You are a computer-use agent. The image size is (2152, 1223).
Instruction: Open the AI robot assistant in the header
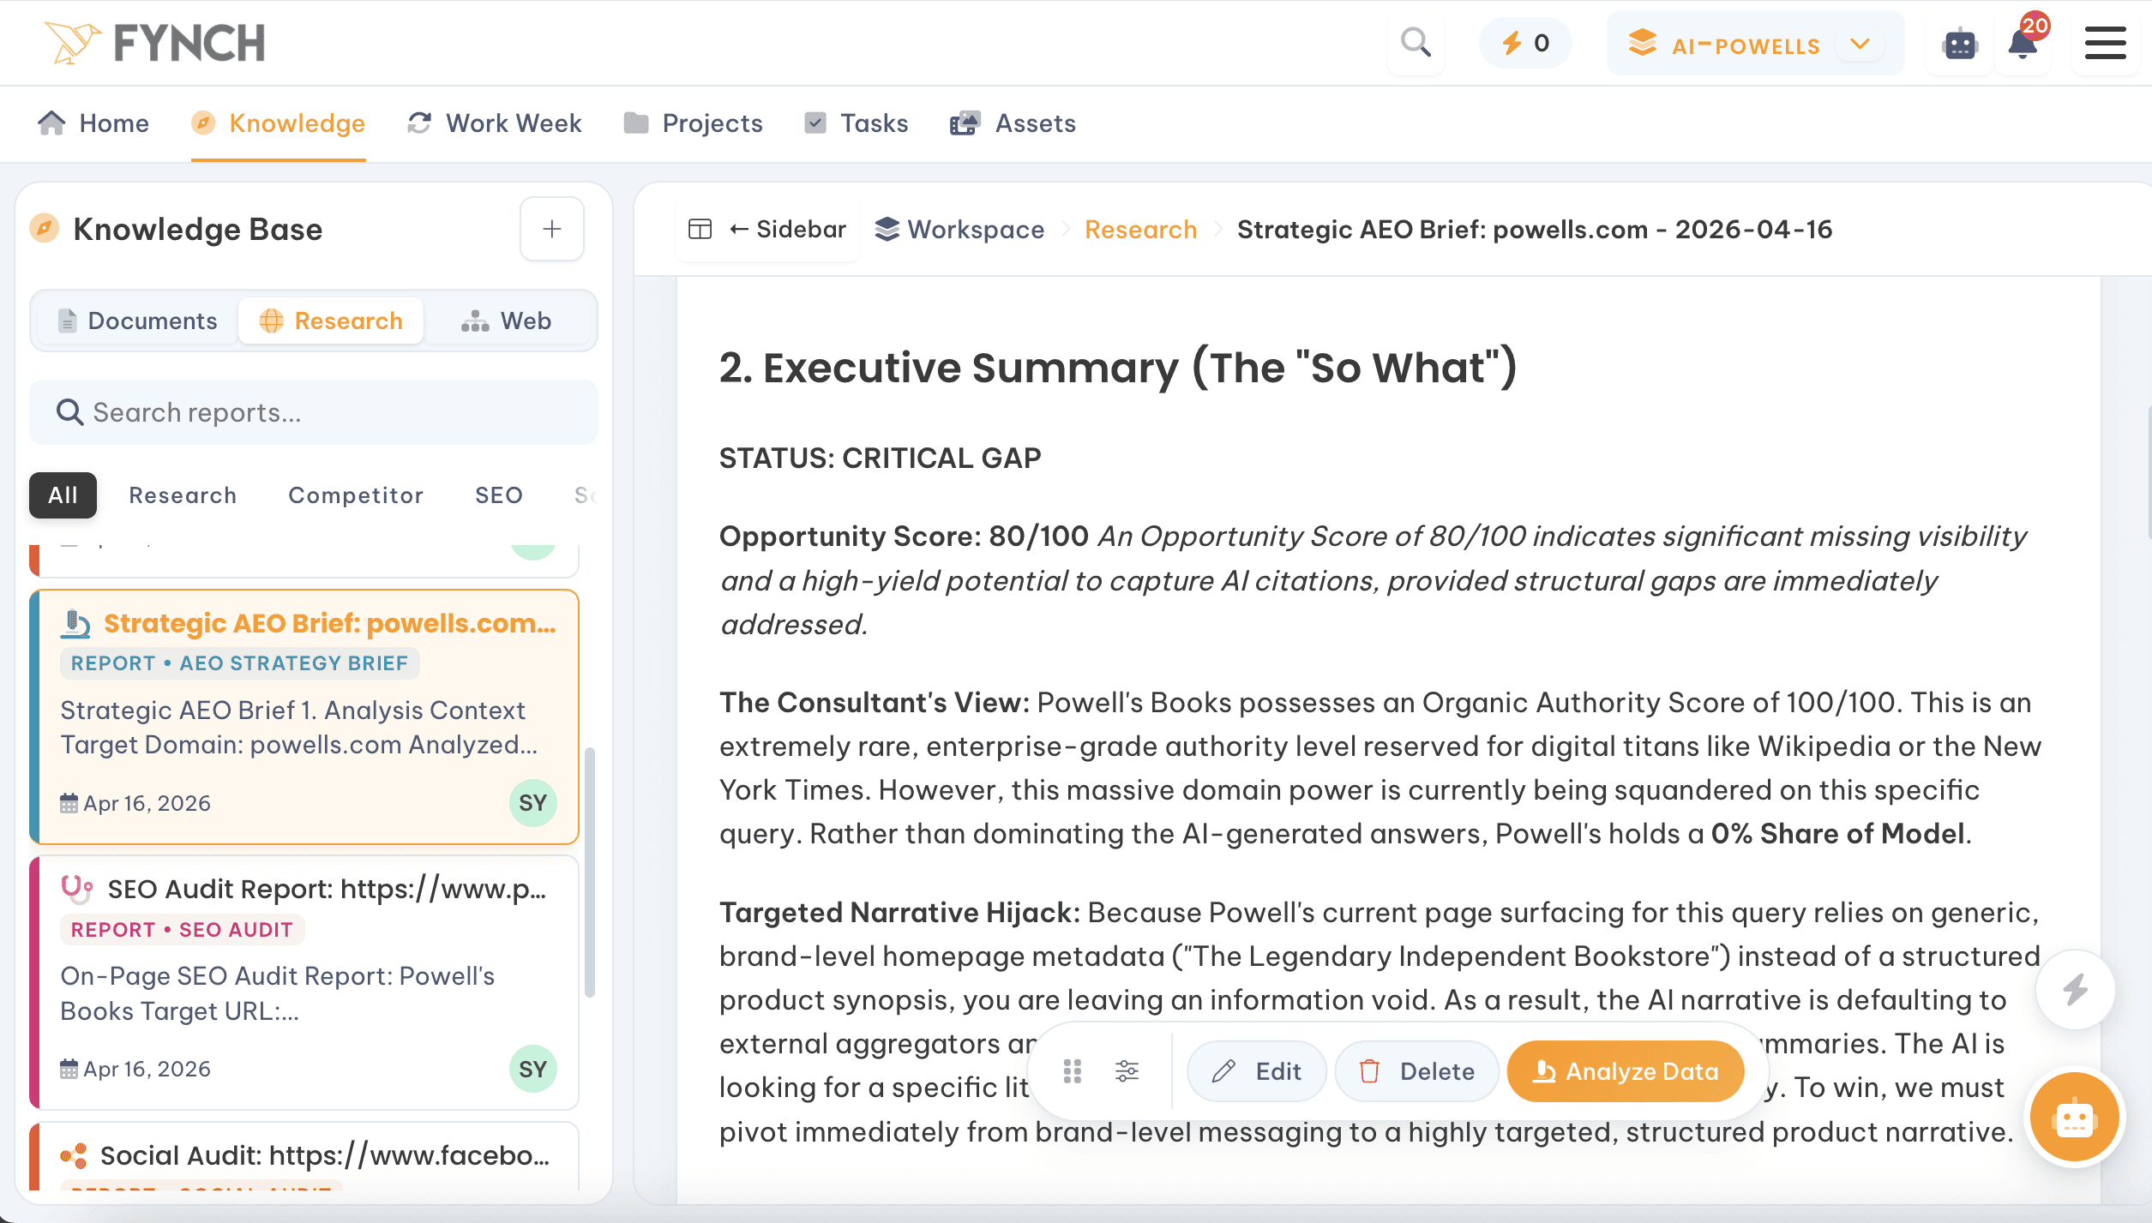point(1960,44)
